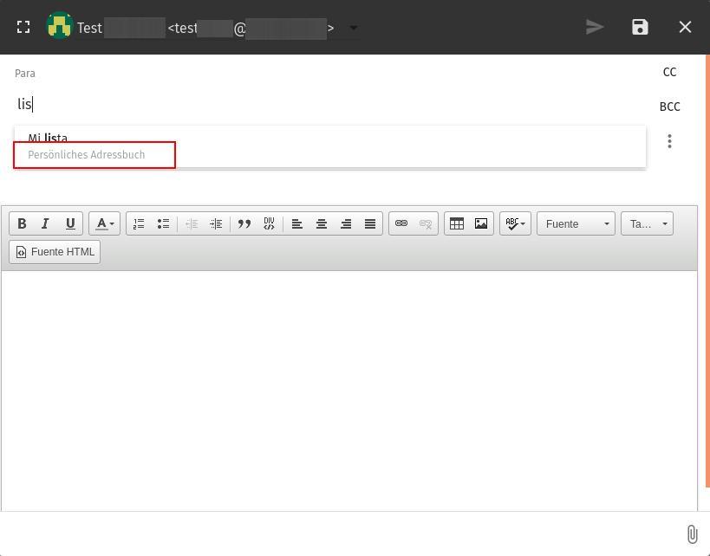Save the draft with the floppy disk icon
710x556 pixels.
click(640, 27)
